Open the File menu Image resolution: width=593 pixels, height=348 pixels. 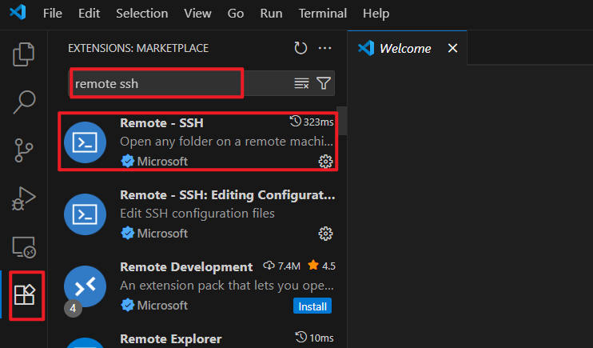pyautogui.click(x=53, y=14)
